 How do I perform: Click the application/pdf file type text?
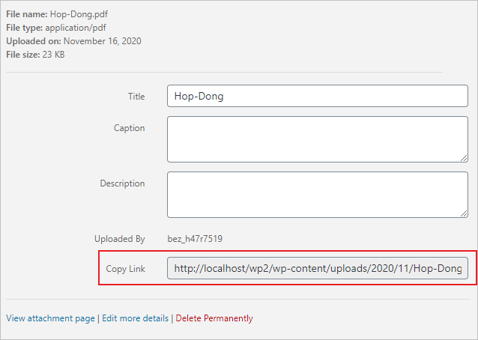click(76, 28)
